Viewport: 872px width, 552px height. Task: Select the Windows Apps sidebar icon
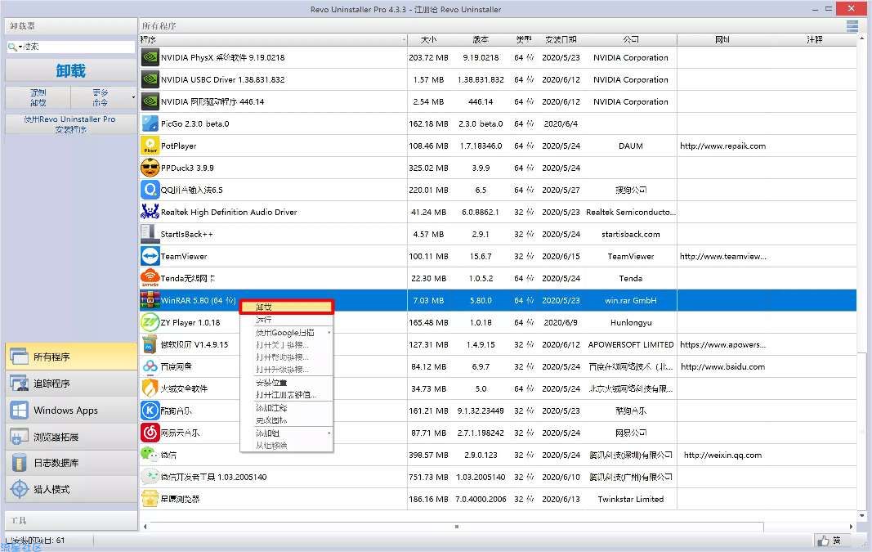point(19,410)
